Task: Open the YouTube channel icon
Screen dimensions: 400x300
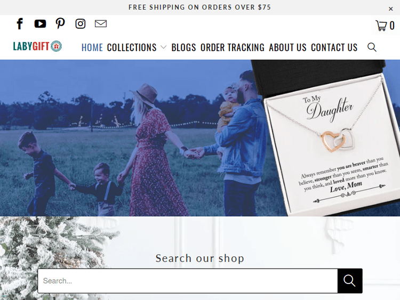Action: [x=40, y=23]
